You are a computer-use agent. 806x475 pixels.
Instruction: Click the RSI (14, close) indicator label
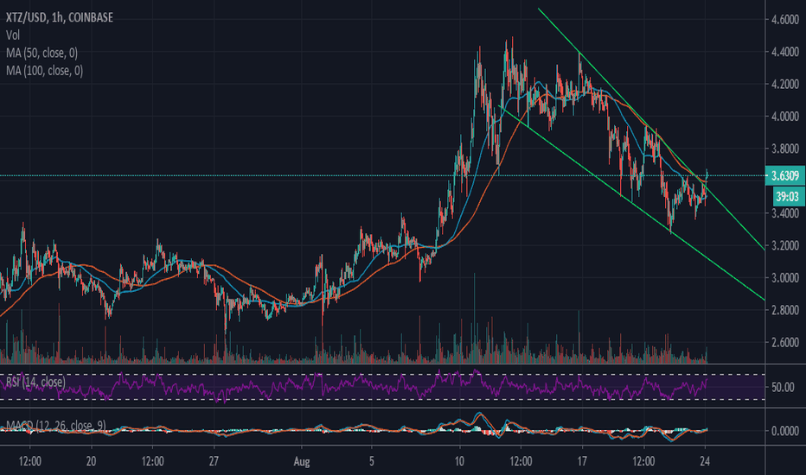(35, 382)
